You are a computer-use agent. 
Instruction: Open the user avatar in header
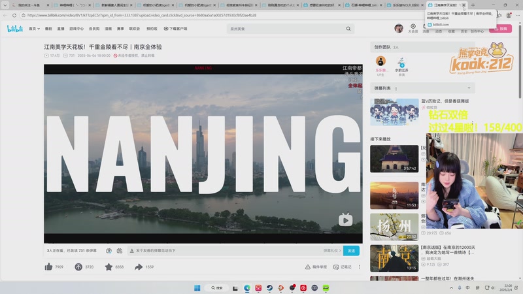[x=399, y=28]
